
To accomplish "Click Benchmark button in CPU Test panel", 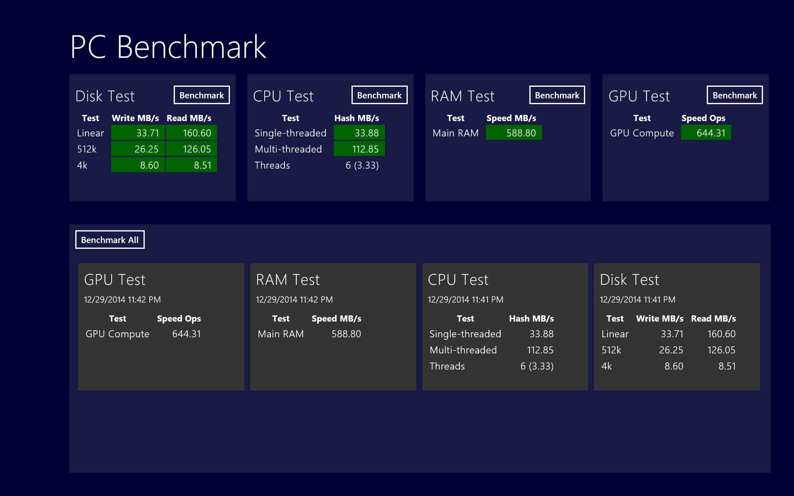I will tap(379, 95).
